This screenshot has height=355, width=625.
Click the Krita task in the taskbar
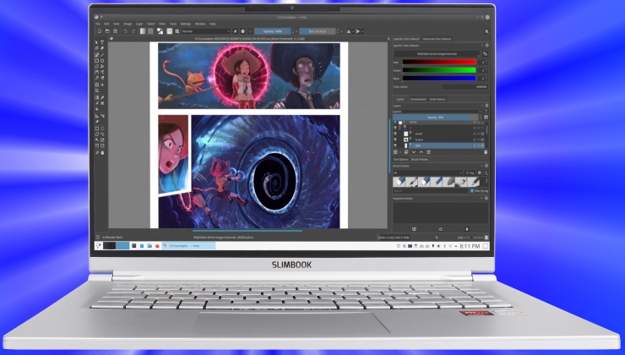189,246
